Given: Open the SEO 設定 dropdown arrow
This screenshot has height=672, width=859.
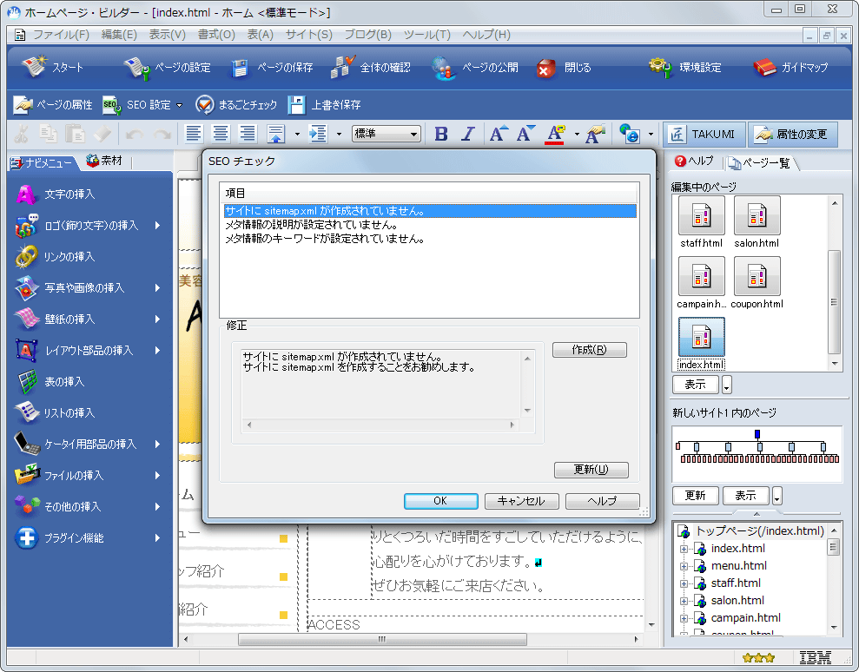Looking at the screenshot, I should point(180,105).
